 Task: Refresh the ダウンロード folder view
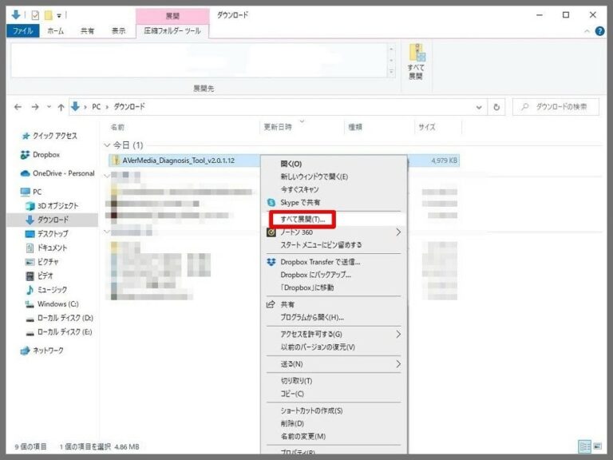click(496, 106)
